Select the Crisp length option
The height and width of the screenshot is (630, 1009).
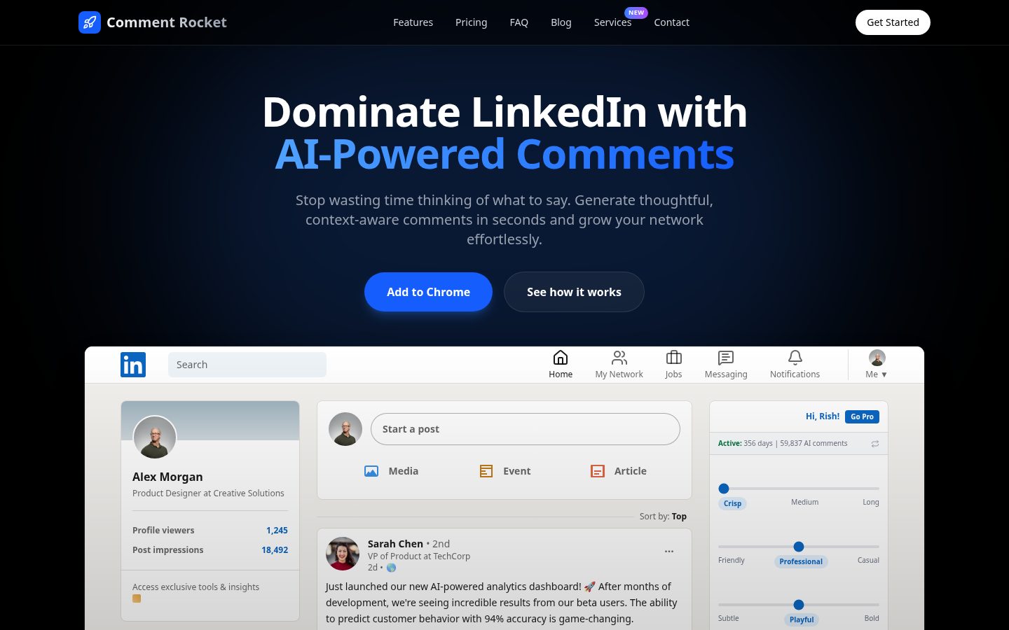tap(732, 503)
